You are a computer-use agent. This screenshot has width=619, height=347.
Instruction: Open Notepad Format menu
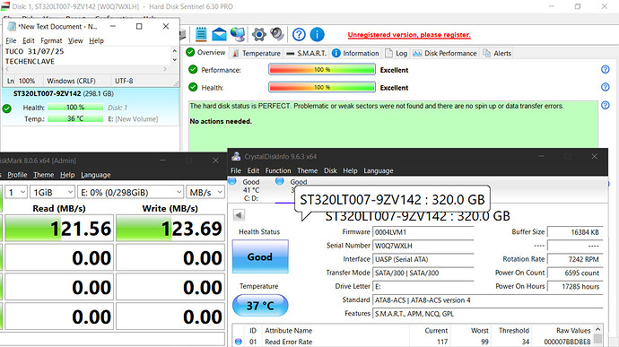[x=51, y=40]
